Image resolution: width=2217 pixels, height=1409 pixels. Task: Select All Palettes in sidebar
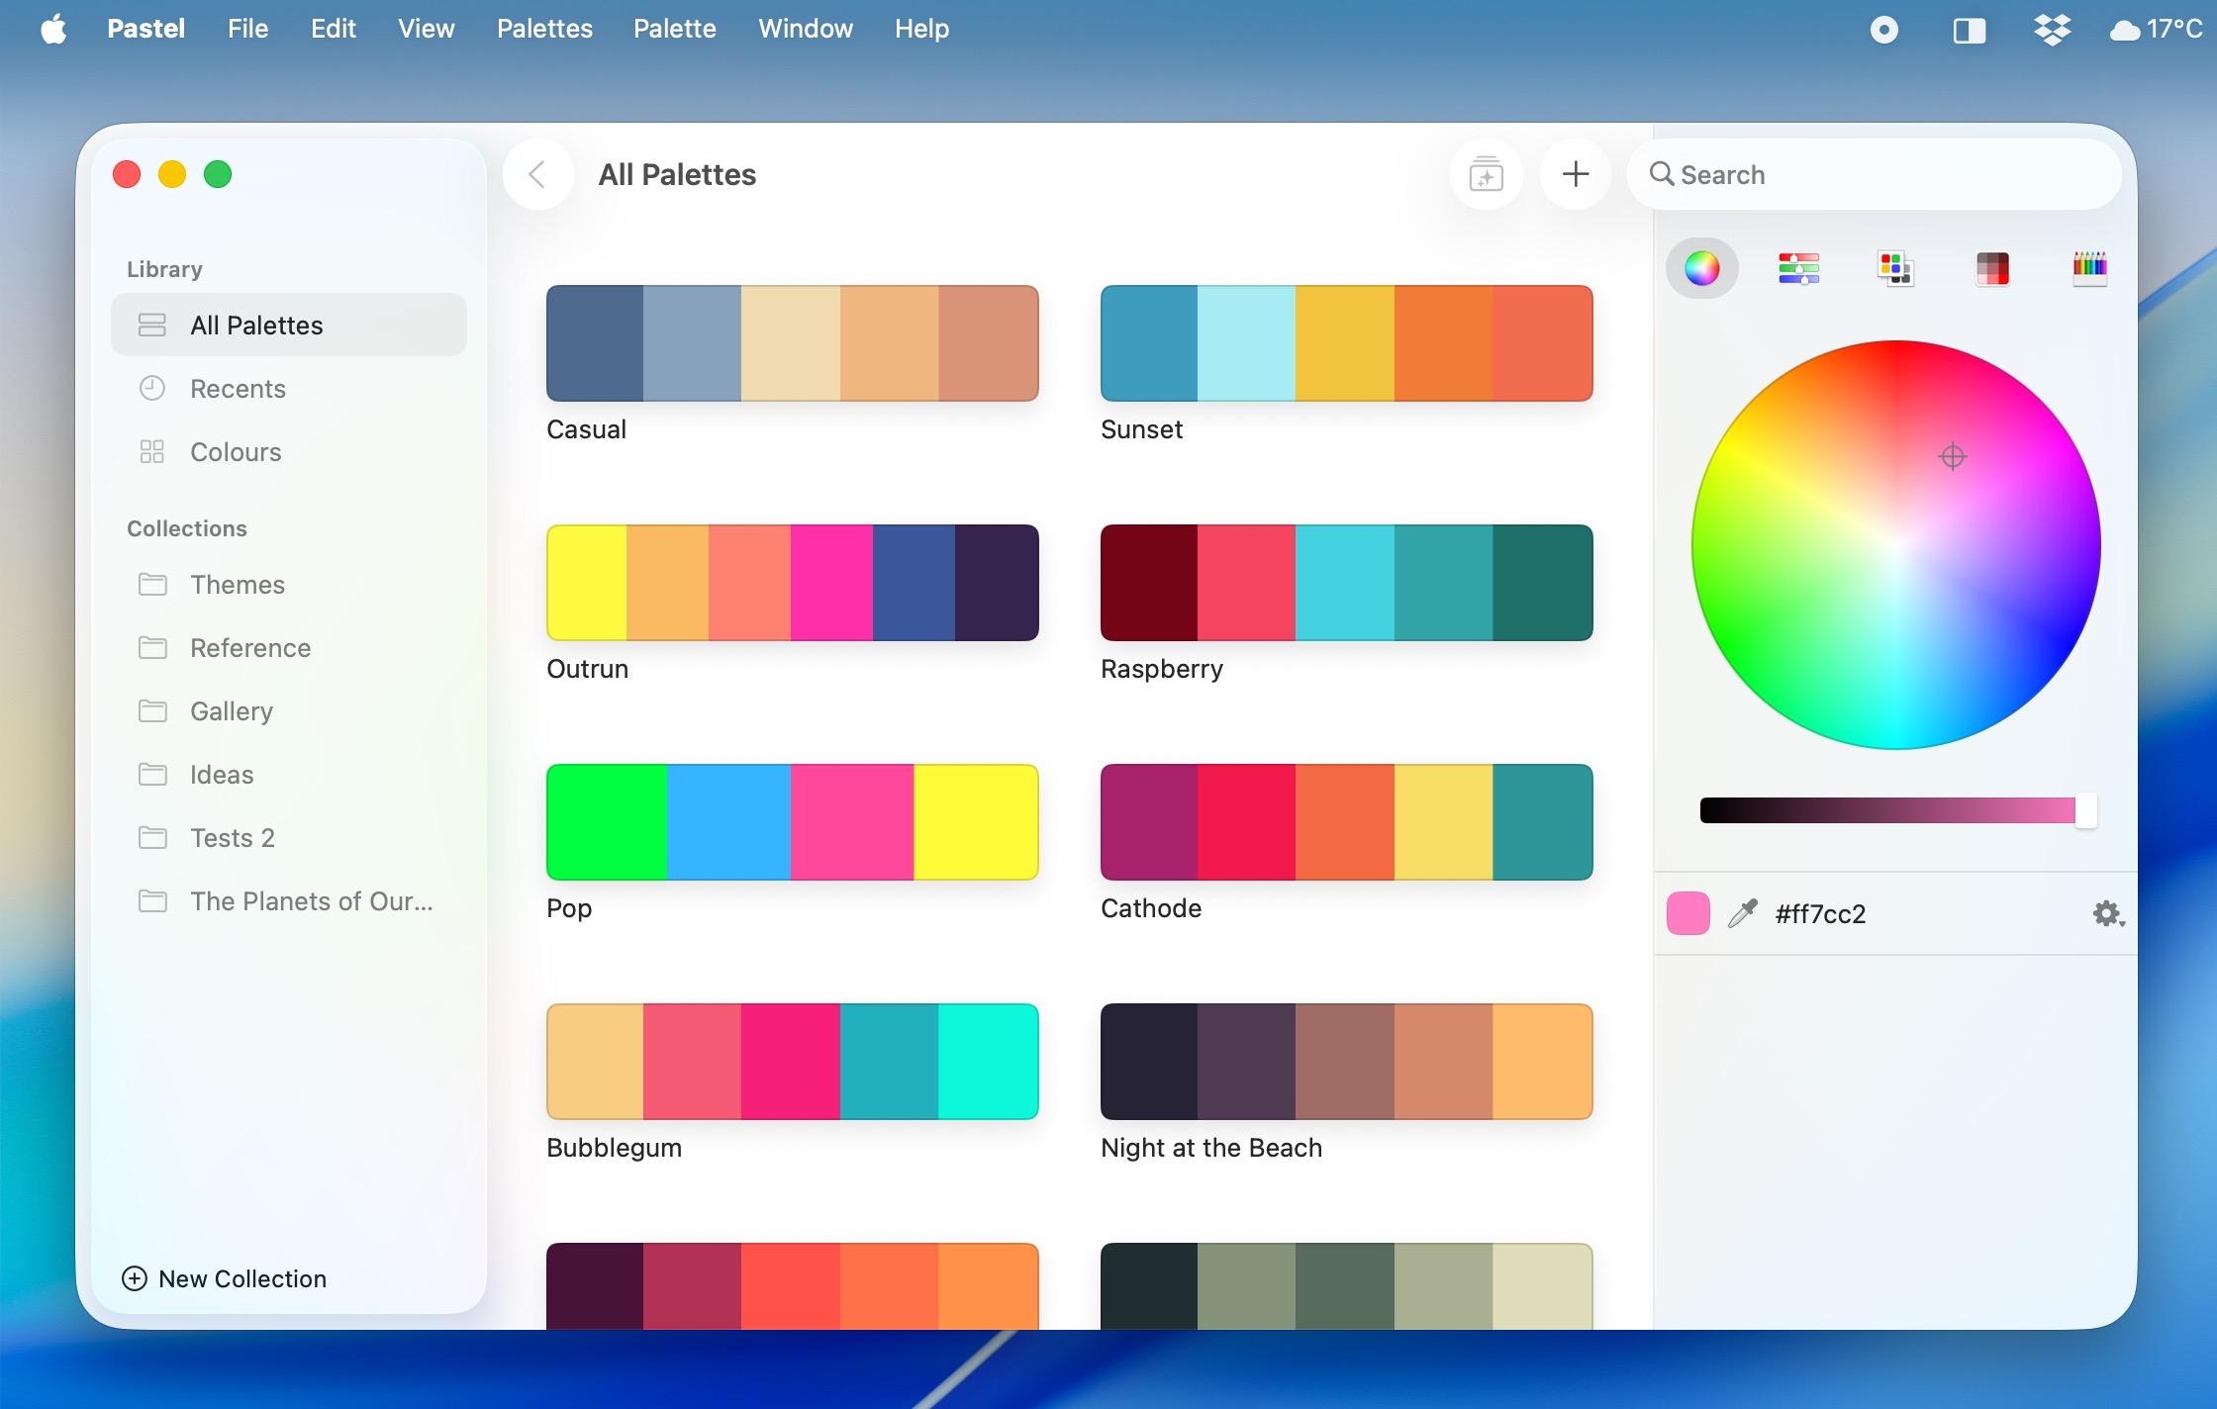[288, 325]
